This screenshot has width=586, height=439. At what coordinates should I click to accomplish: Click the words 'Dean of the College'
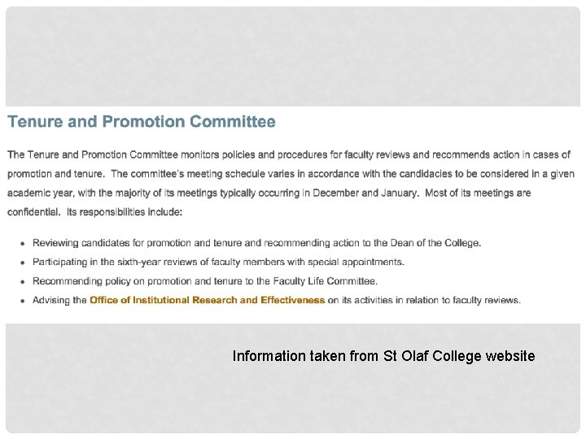pos(435,243)
